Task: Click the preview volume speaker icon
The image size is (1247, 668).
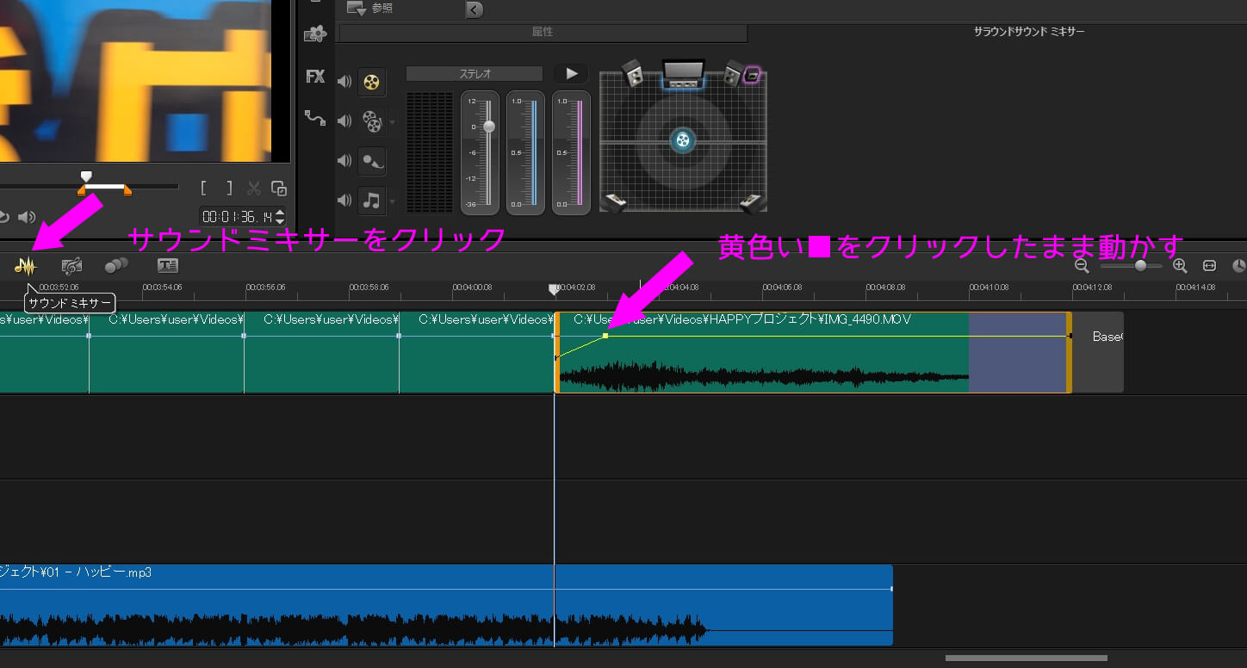Action: 27,217
